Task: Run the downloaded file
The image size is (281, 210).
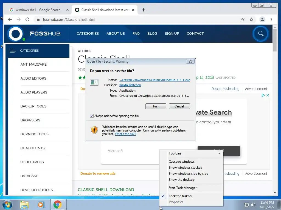Action: click(156, 106)
